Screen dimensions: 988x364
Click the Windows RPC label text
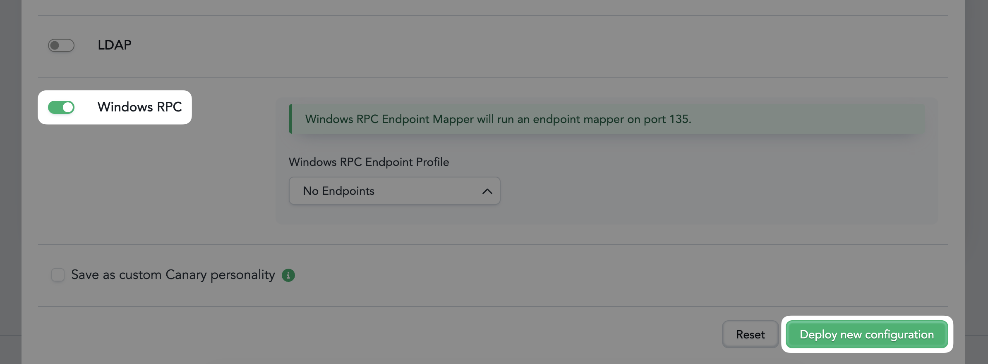(x=140, y=107)
